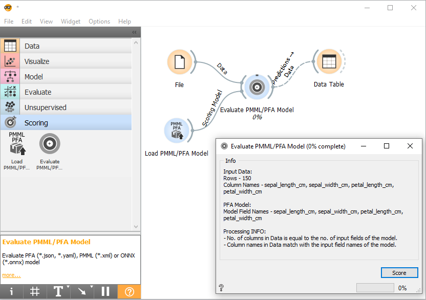Open the Widget menu
The width and height of the screenshot is (426, 300).
[x=71, y=21]
